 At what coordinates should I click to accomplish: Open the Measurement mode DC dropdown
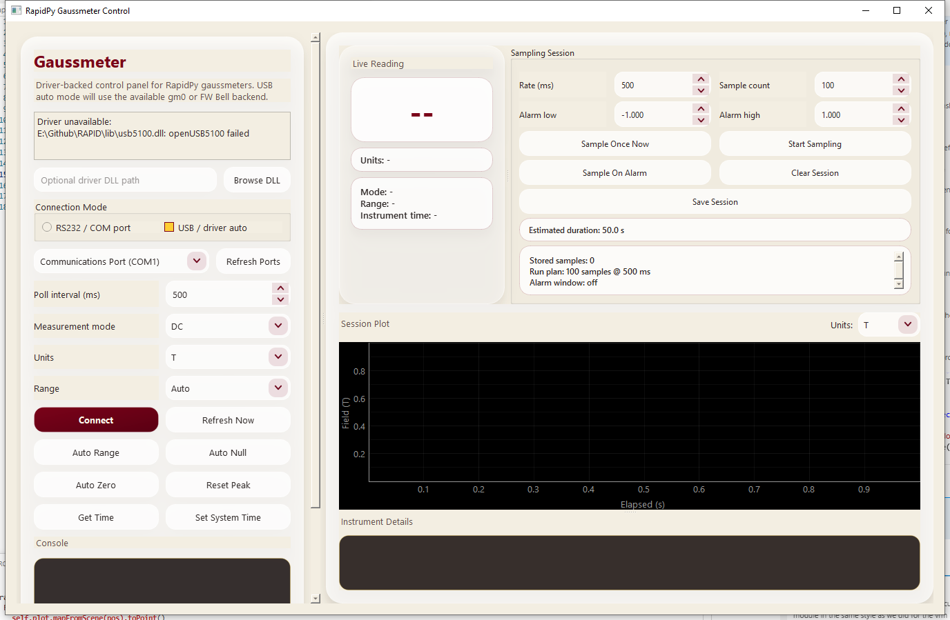click(278, 326)
